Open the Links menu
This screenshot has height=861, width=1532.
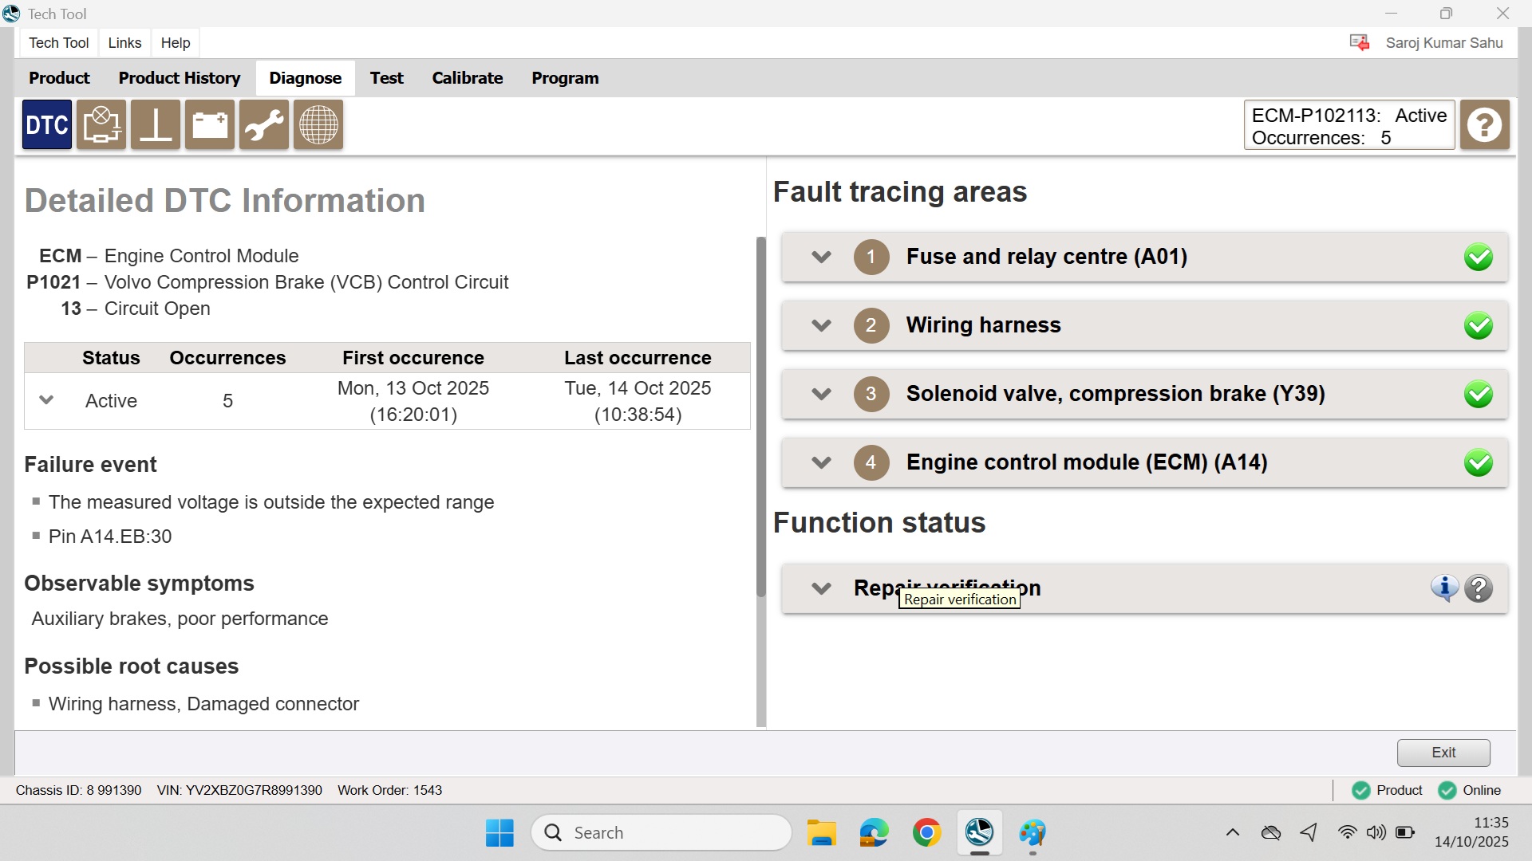tap(124, 43)
